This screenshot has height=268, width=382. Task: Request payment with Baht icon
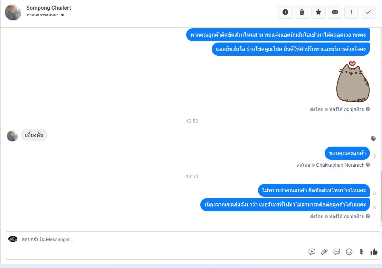(x=361, y=252)
